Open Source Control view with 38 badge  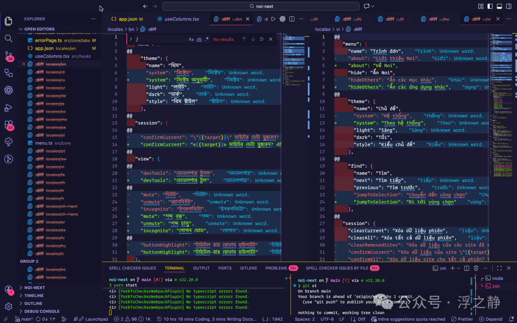[x=9, y=56]
